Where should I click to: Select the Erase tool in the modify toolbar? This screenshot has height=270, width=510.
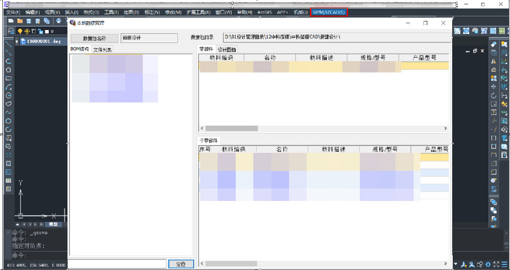pyautogui.click(x=494, y=44)
